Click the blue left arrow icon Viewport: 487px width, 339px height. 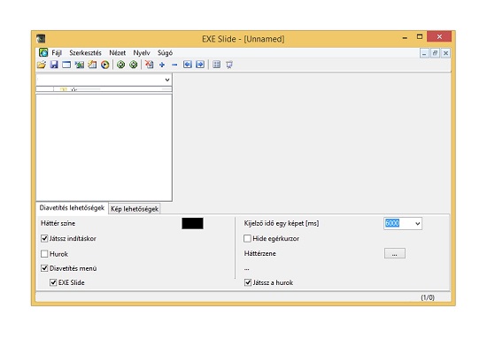pyautogui.click(x=188, y=65)
